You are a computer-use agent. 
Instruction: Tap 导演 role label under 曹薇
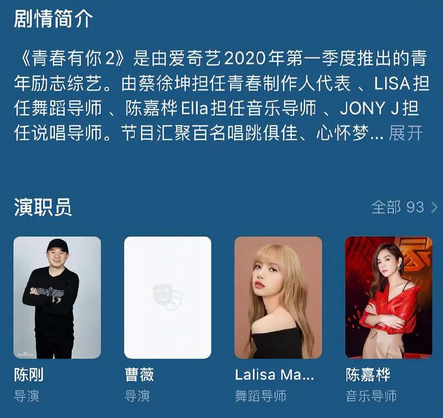click(137, 396)
